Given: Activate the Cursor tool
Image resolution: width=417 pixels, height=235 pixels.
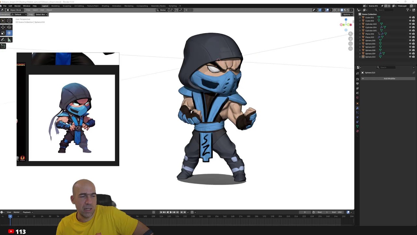Looking at the screenshot, I should 9,21.
